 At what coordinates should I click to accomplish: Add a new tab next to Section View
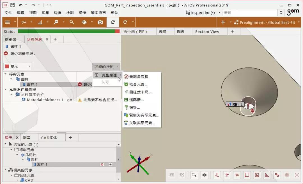click(232, 31)
